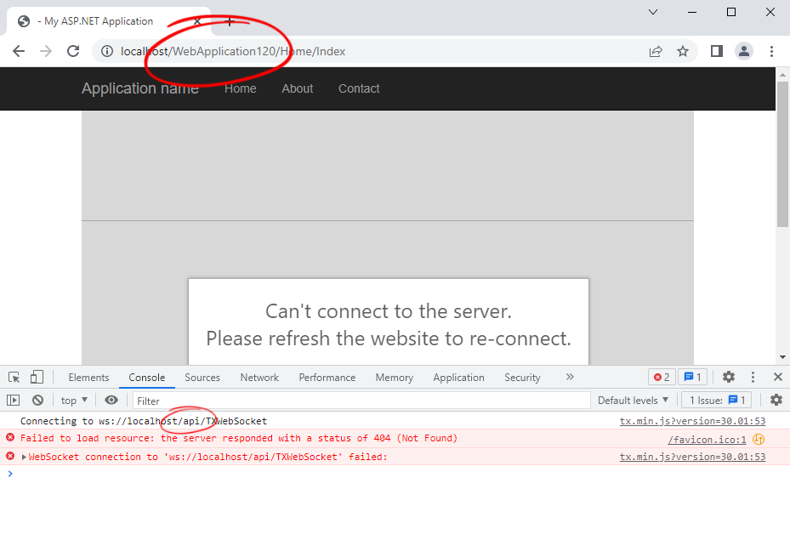Open the Chrome profile avatar menu
The image size is (790, 546).
click(x=743, y=51)
